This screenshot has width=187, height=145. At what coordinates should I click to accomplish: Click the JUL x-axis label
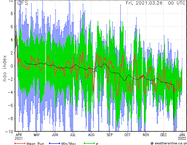click(73, 135)
